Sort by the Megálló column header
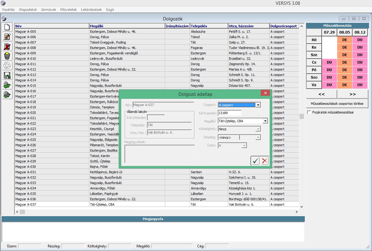372x251 pixels. click(127, 26)
